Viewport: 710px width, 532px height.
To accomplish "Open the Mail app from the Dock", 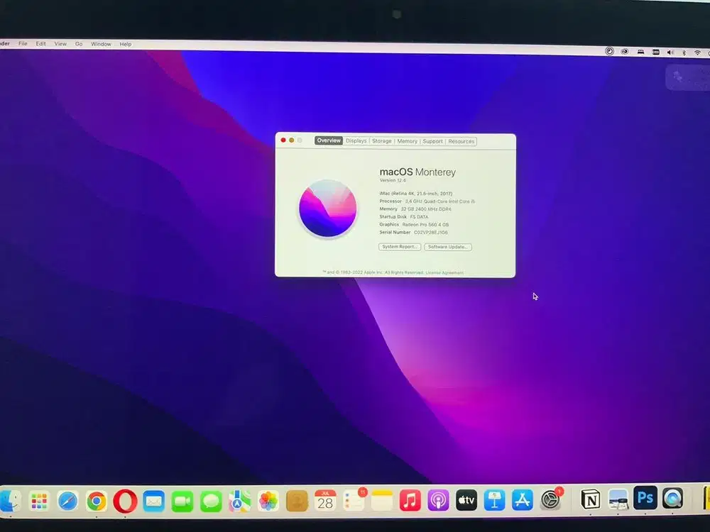I will [x=155, y=501].
